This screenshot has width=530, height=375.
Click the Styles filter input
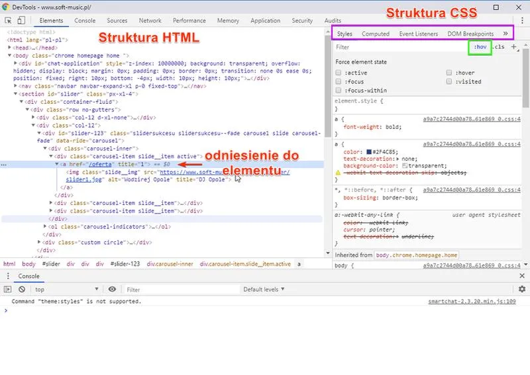coord(400,47)
